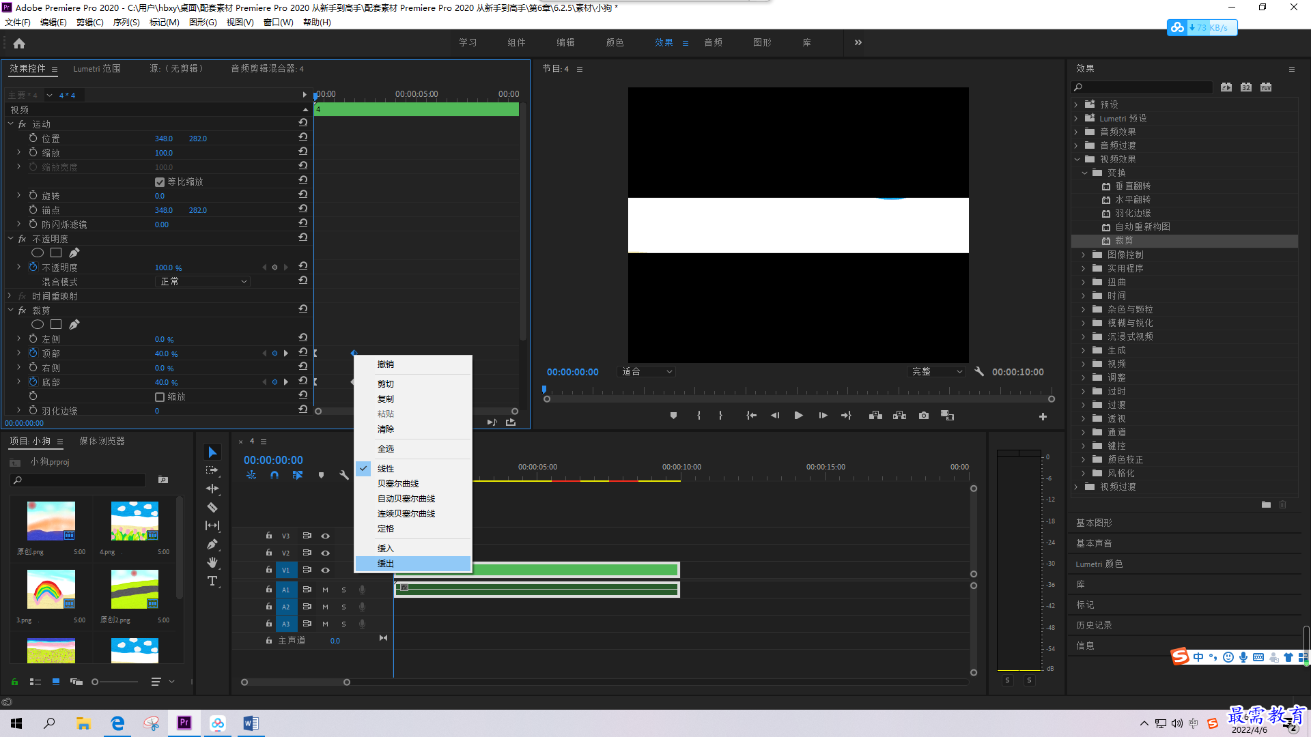Create rectangle mask under Crop effect

tap(56, 324)
